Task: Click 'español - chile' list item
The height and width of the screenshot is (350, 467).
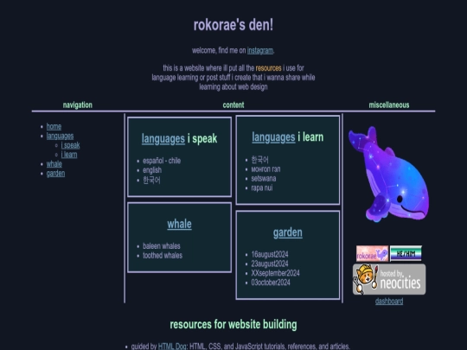Action: click(162, 161)
